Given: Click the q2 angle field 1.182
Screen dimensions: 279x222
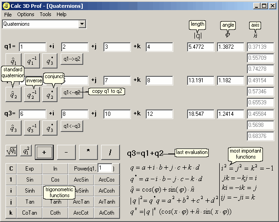Looking at the screenshot, I should (x=230, y=80).
